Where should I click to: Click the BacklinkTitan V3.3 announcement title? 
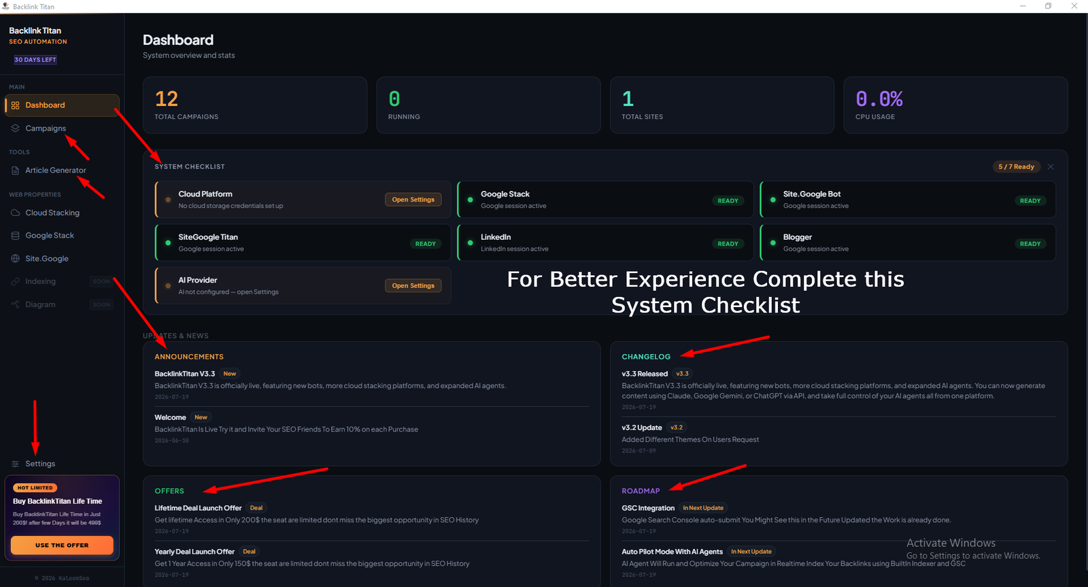pyautogui.click(x=184, y=374)
